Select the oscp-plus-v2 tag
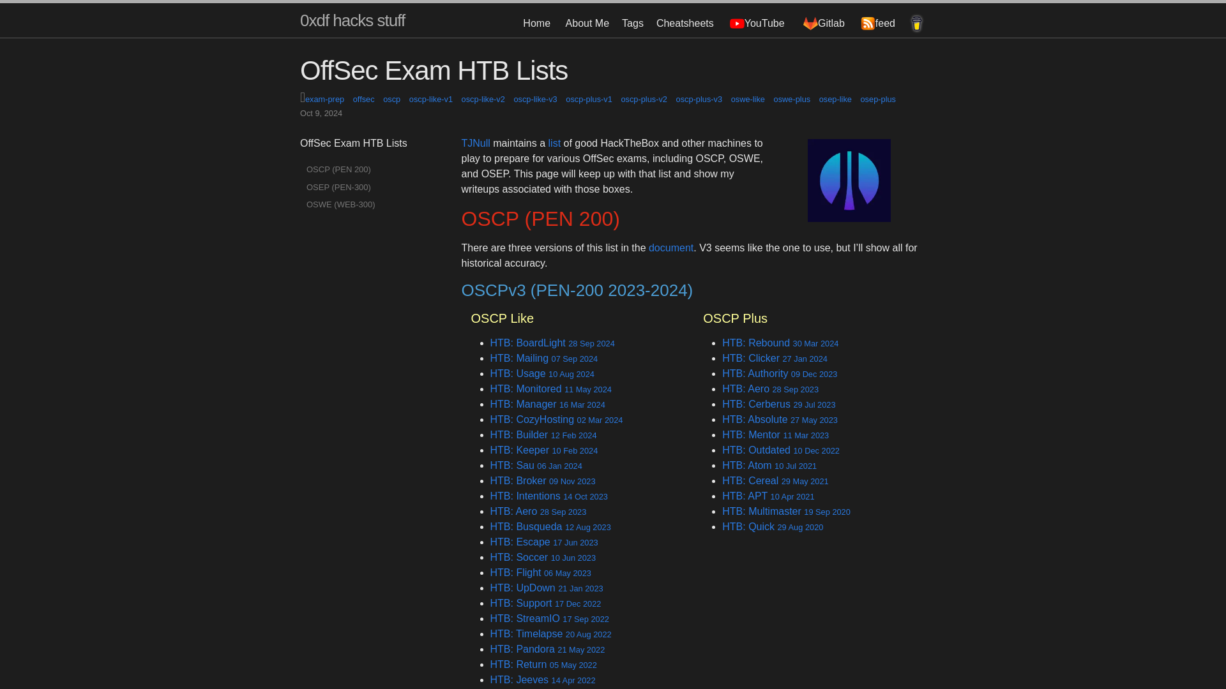 point(644,100)
